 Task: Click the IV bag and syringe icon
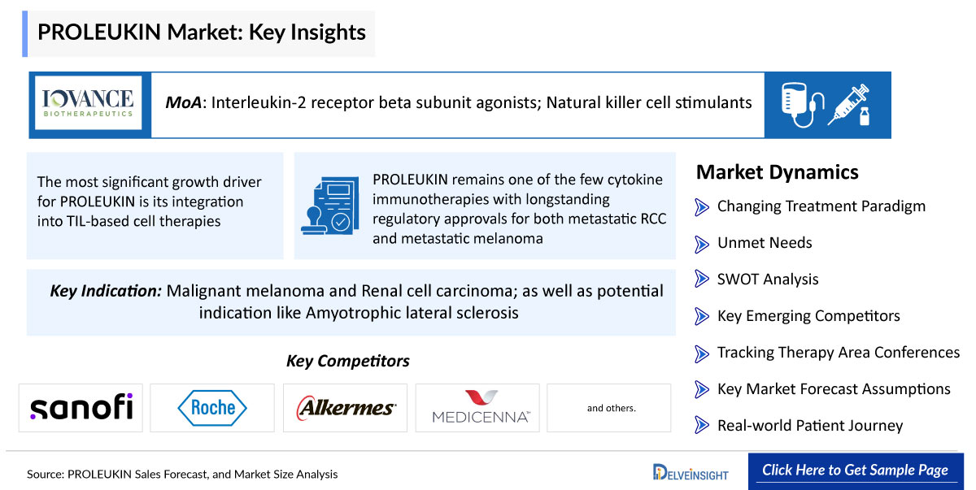(827, 103)
